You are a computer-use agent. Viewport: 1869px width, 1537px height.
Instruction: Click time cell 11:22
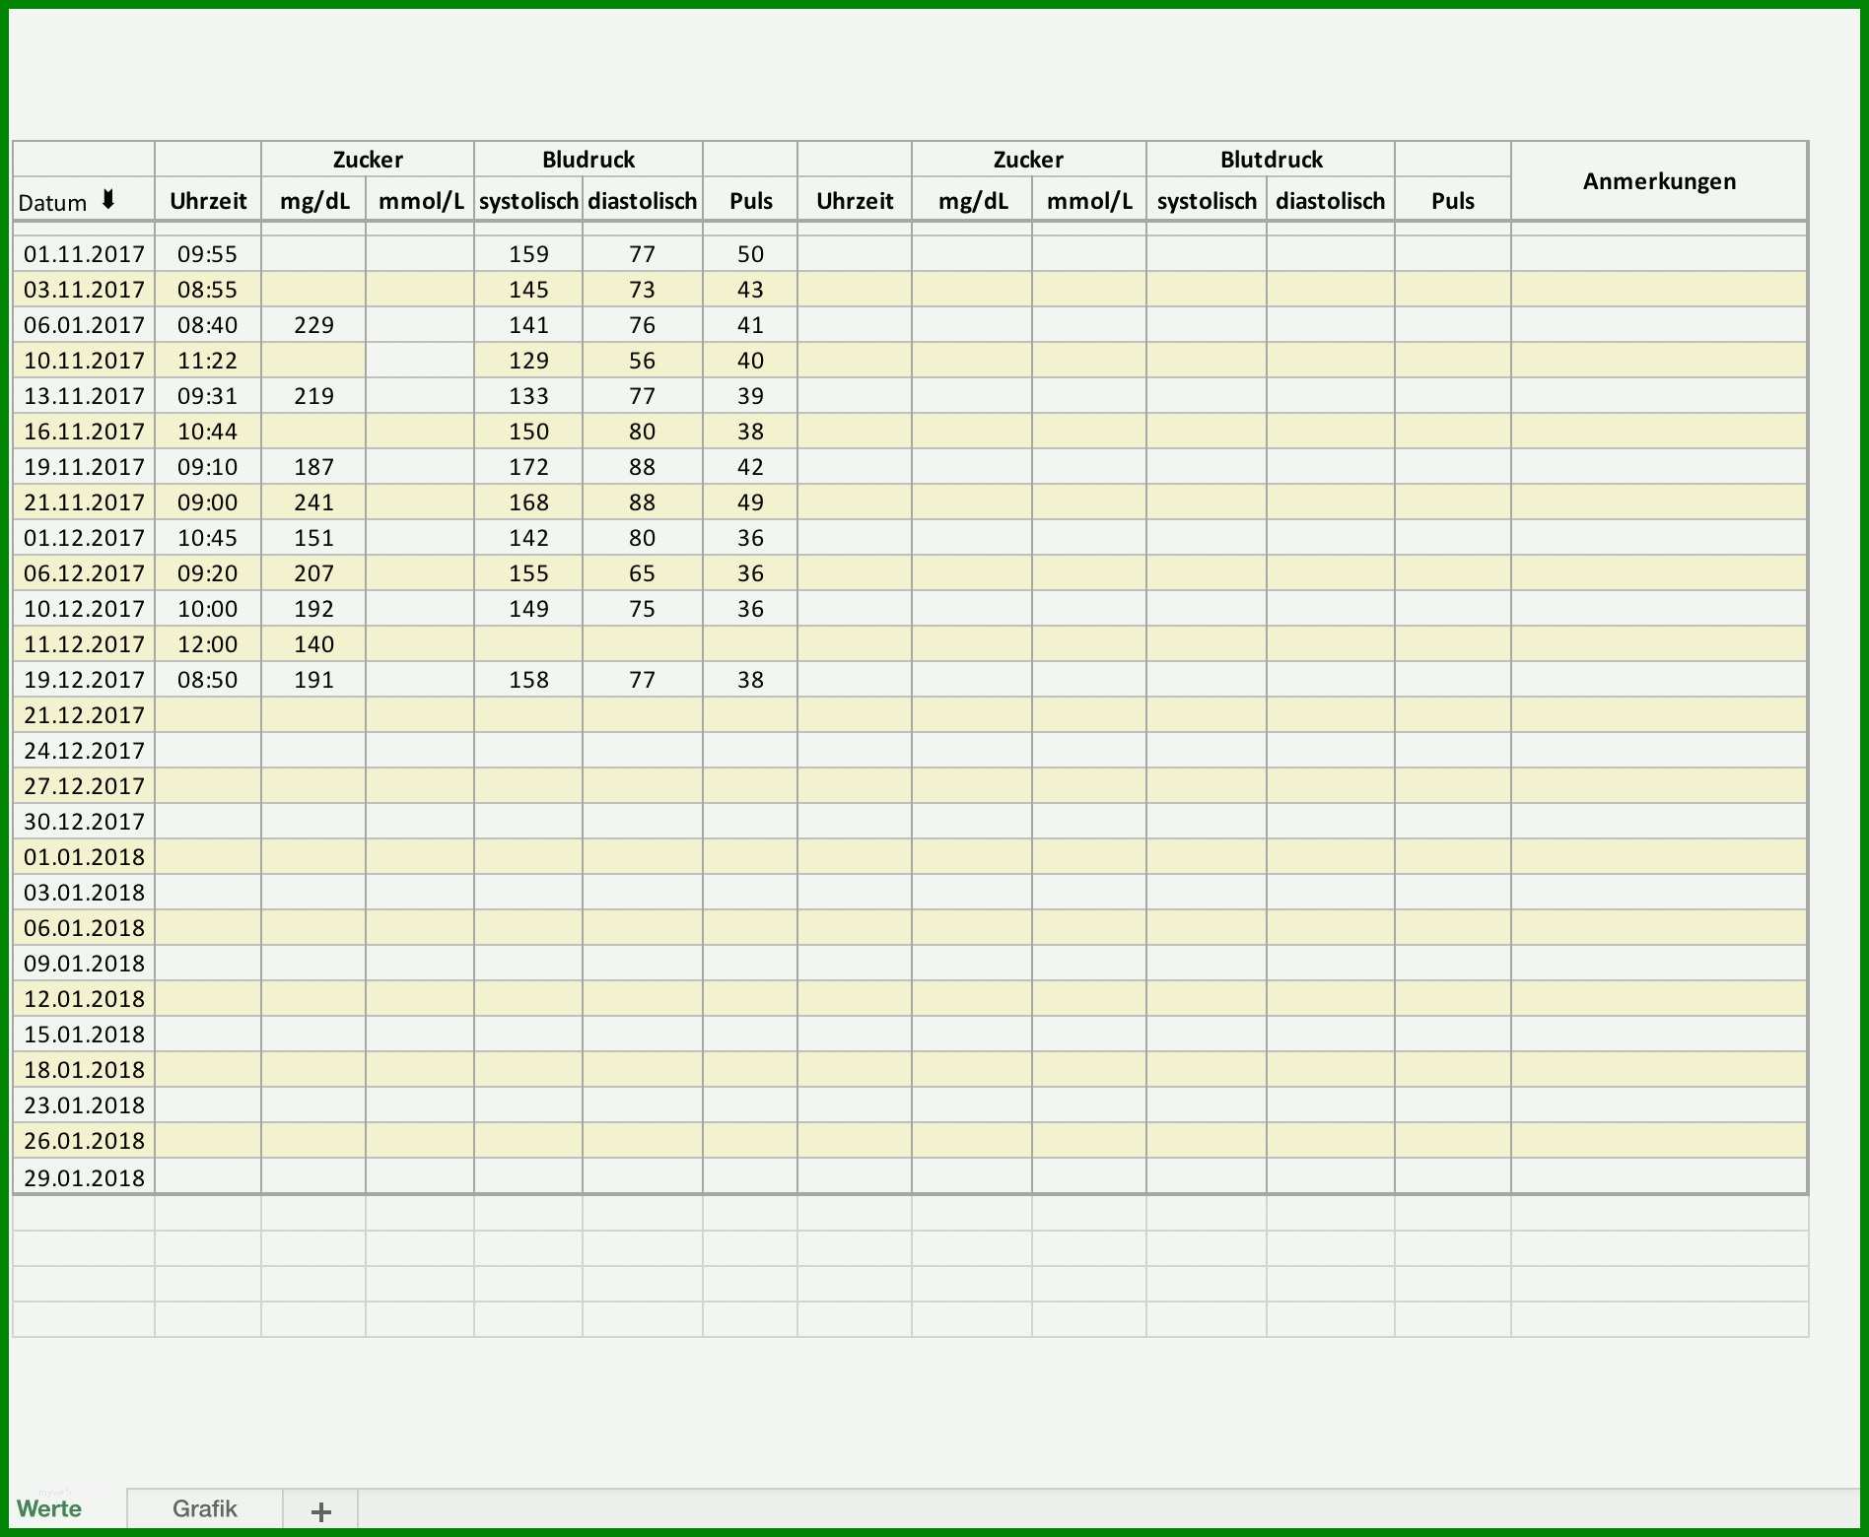click(x=208, y=361)
